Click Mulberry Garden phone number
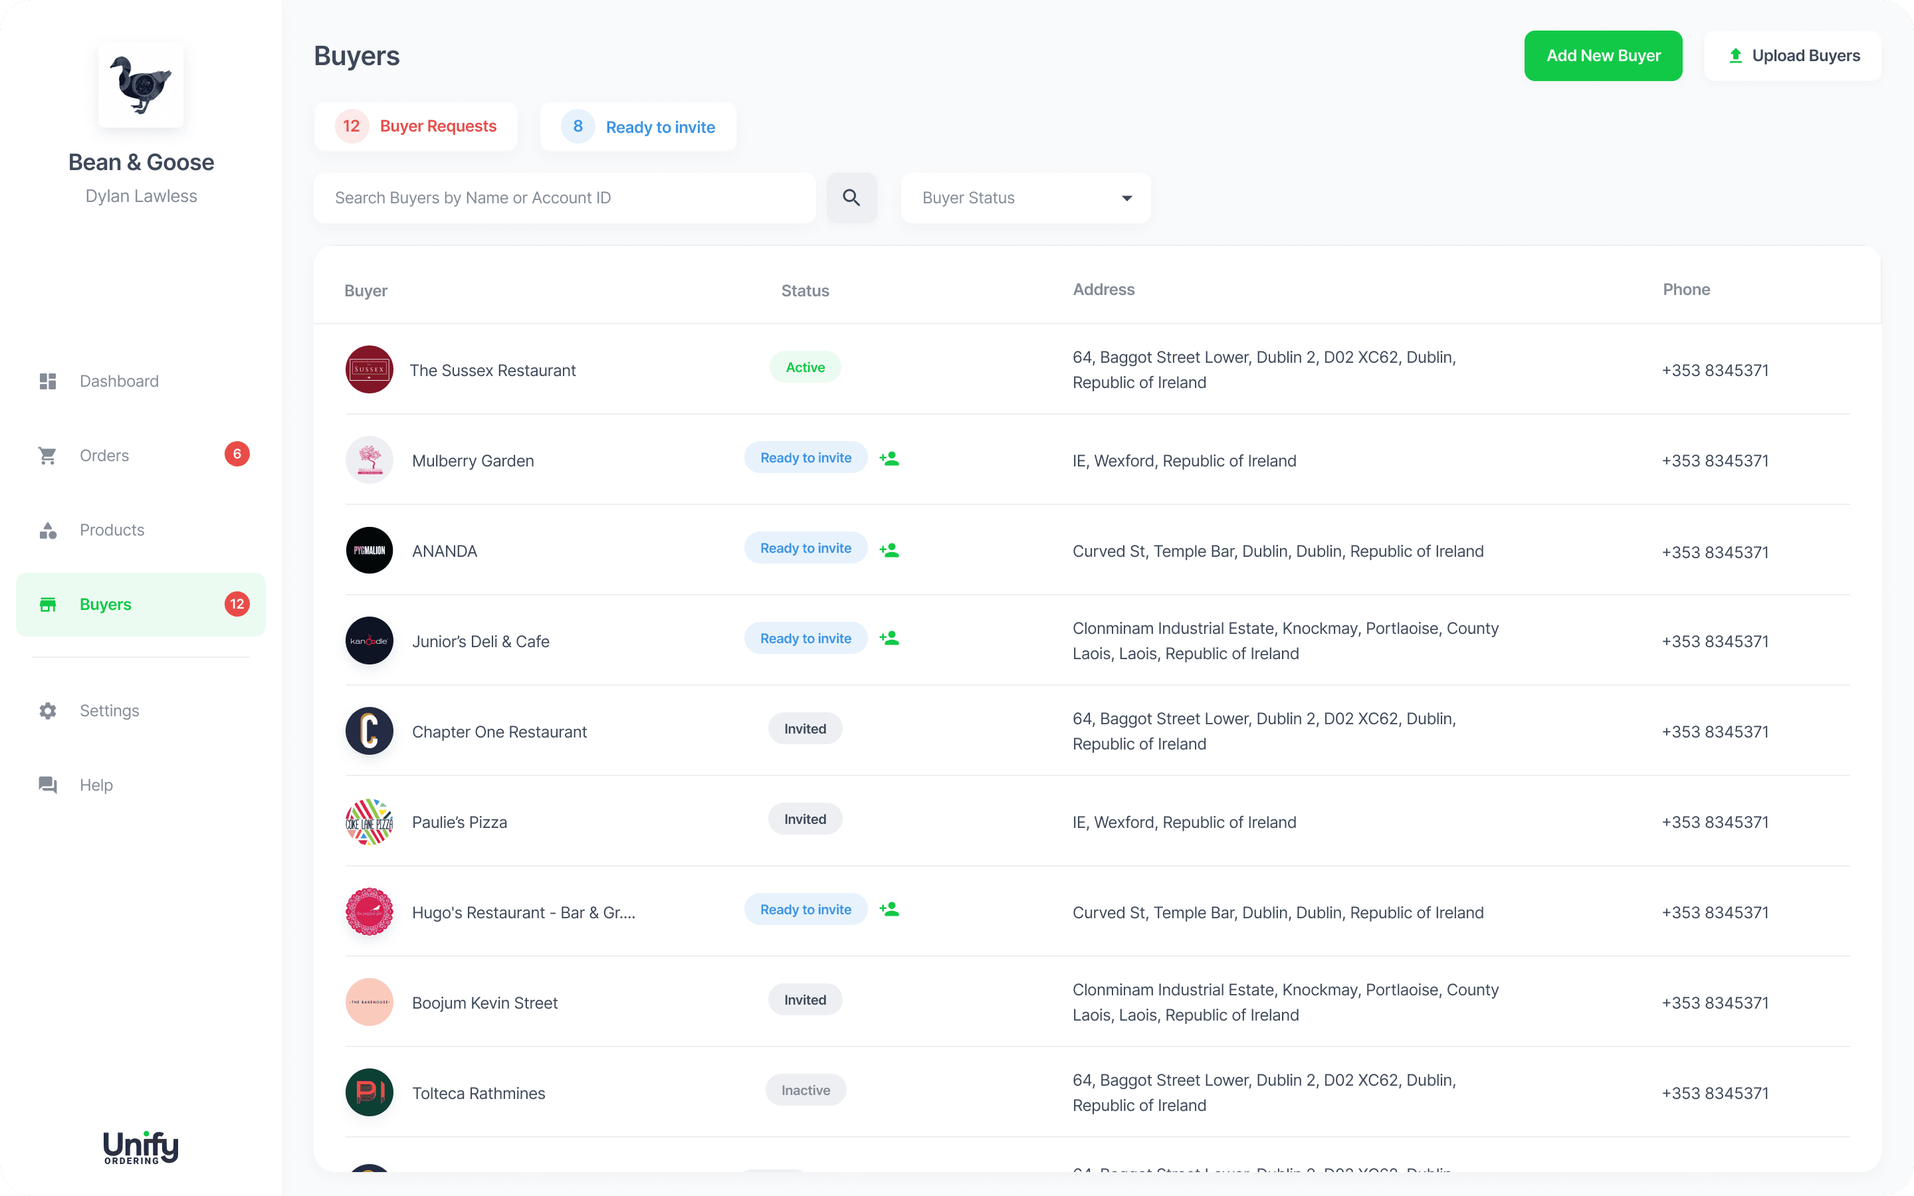The height and width of the screenshot is (1196, 1914). point(1715,460)
